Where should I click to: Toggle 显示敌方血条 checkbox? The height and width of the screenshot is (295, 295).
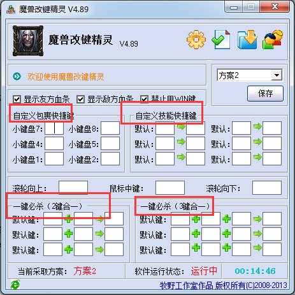pyautogui.click(x=81, y=99)
